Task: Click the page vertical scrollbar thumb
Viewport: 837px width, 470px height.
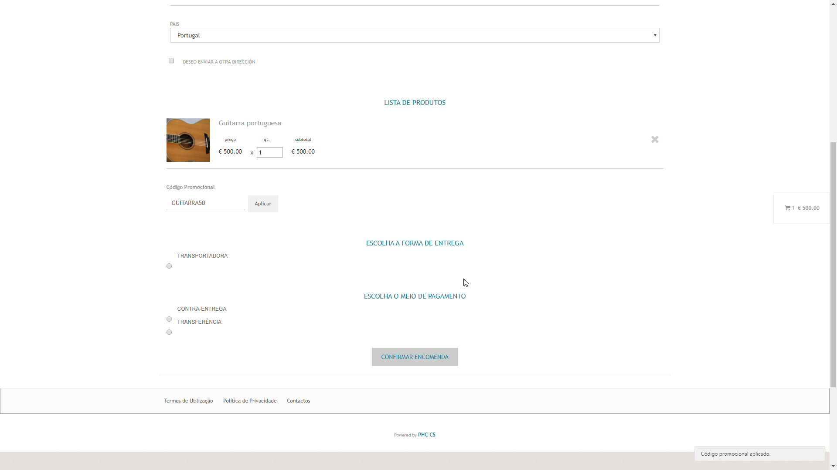Action: pos(833,264)
